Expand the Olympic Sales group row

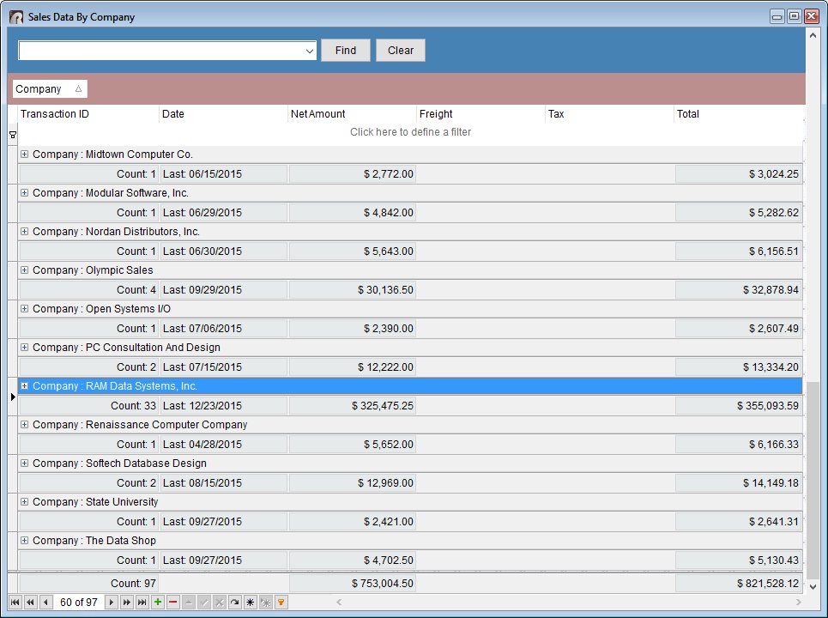[24, 270]
